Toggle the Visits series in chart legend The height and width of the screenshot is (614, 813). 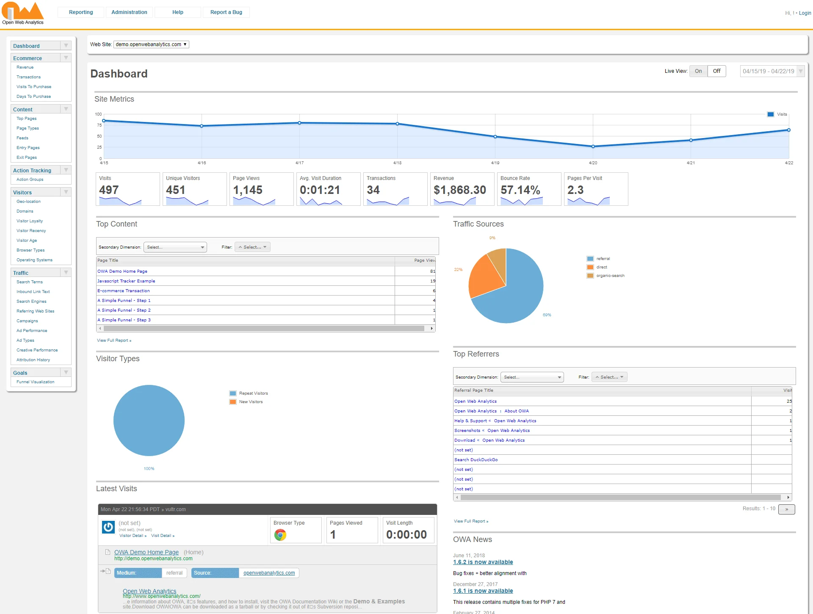tap(771, 114)
